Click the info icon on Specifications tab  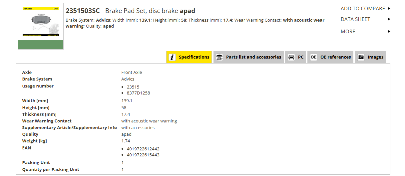(172, 57)
